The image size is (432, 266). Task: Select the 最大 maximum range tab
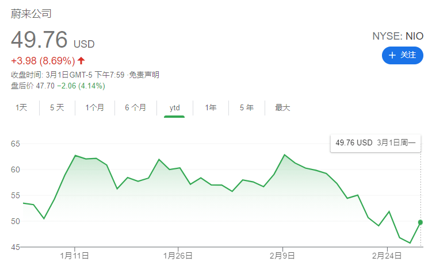[282, 107]
